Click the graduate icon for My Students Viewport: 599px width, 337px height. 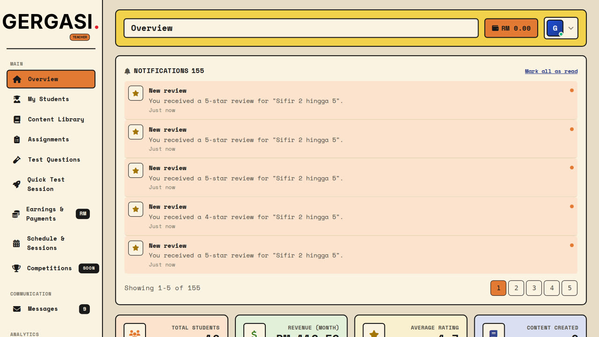pos(17,99)
